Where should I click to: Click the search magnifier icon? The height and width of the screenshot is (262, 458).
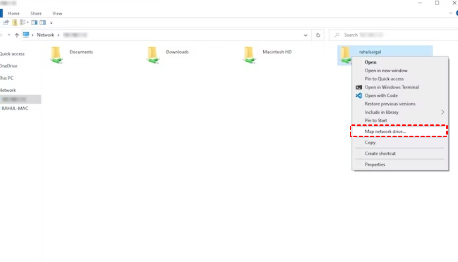(x=337, y=35)
